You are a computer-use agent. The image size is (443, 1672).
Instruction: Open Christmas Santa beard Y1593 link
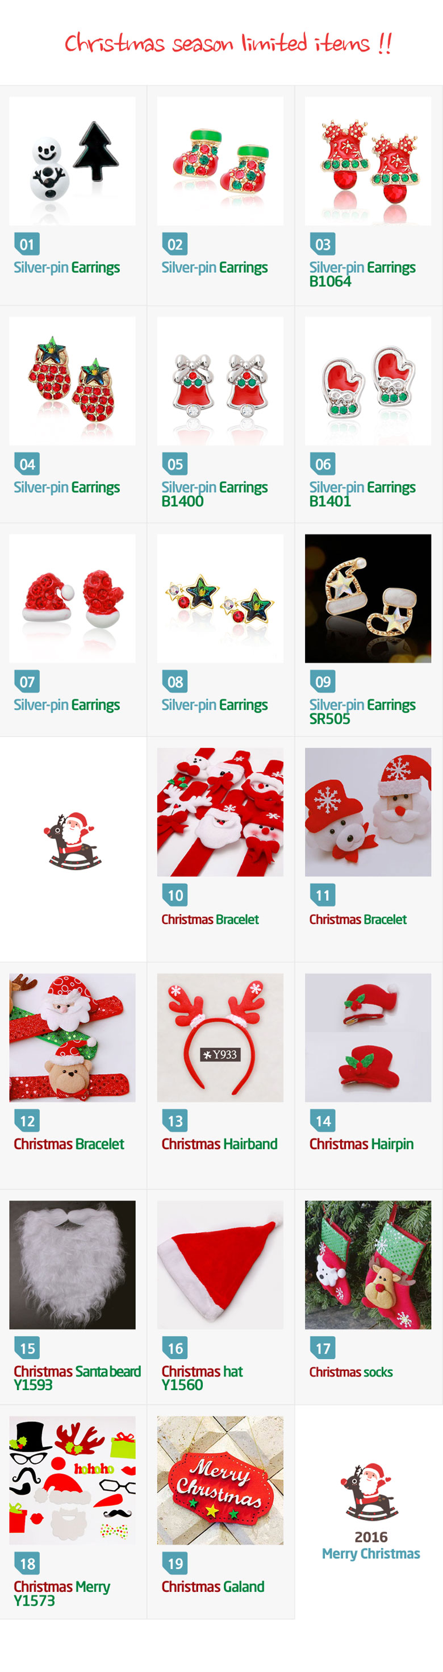[x=77, y=1377]
